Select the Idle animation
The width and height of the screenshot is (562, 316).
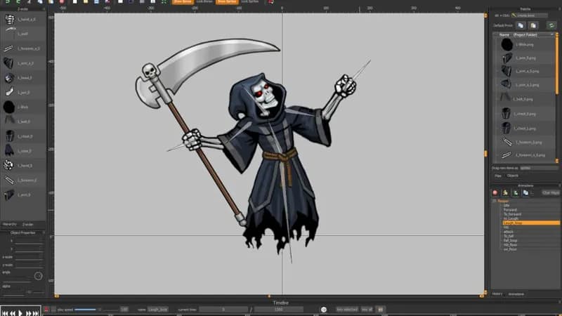point(507,205)
